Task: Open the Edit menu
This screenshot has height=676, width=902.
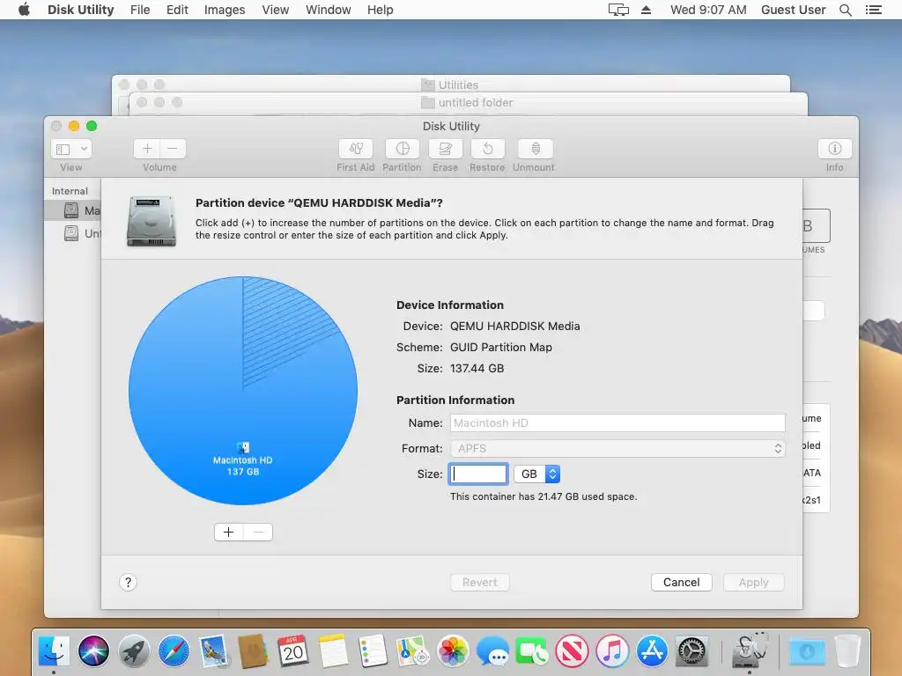Action: 177,10
